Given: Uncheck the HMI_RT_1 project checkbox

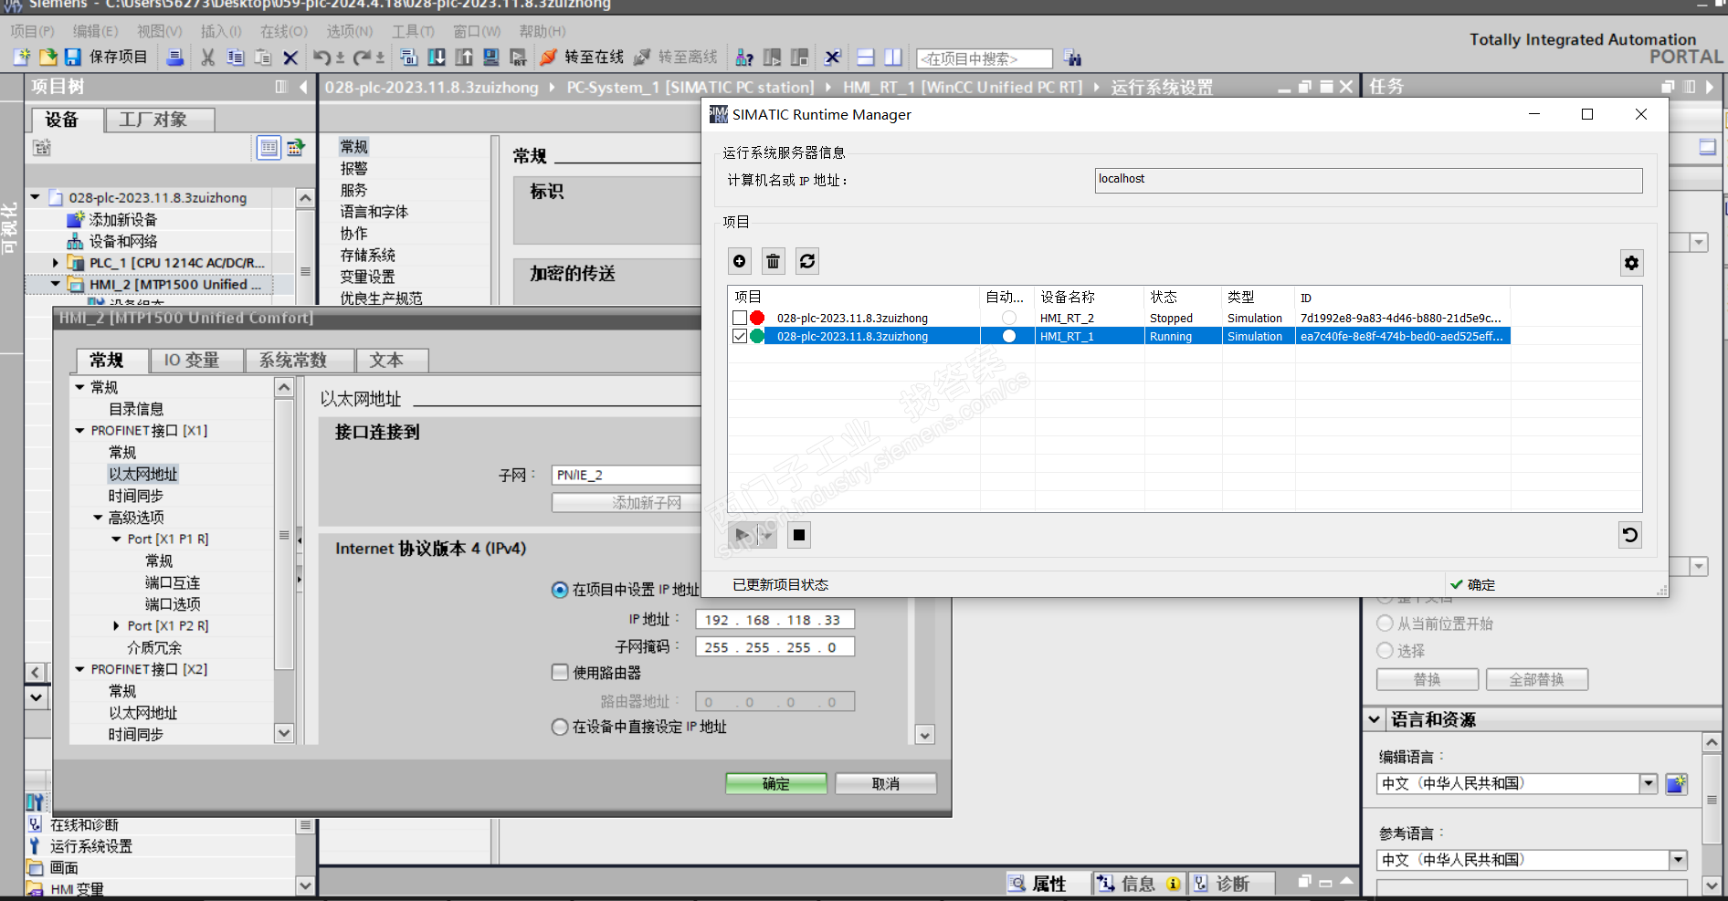Looking at the screenshot, I should (740, 336).
